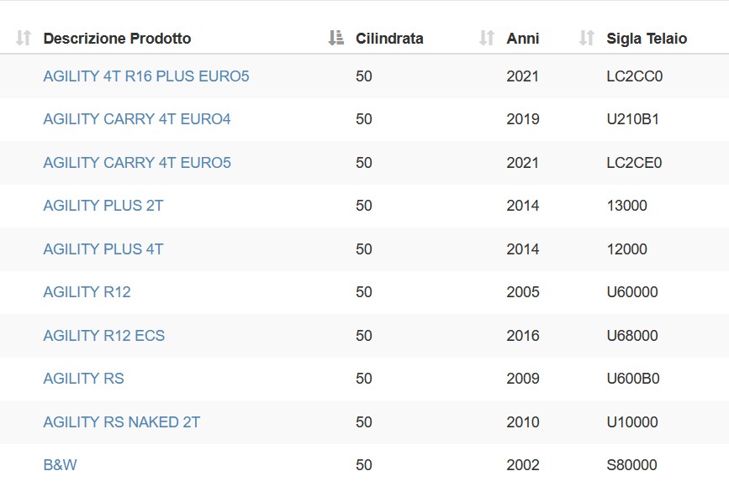Open the AGILITY R12 entry
Image resolution: width=729 pixels, height=492 pixels.
pyautogui.click(x=87, y=292)
